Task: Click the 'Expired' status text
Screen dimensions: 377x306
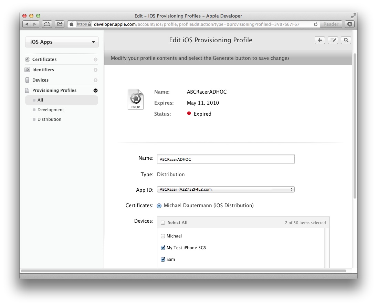Action: (x=202, y=114)
